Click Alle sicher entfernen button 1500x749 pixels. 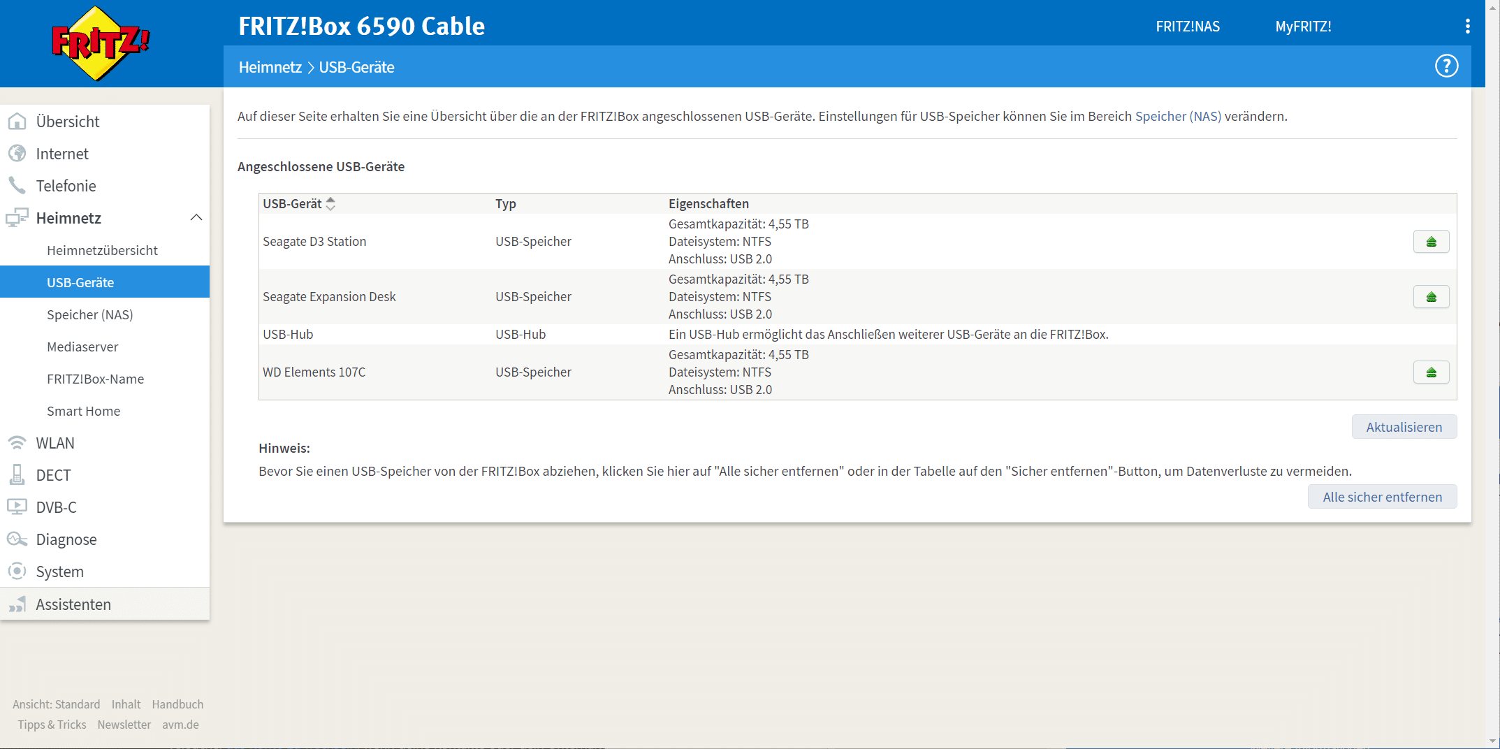pos(1382,497)
